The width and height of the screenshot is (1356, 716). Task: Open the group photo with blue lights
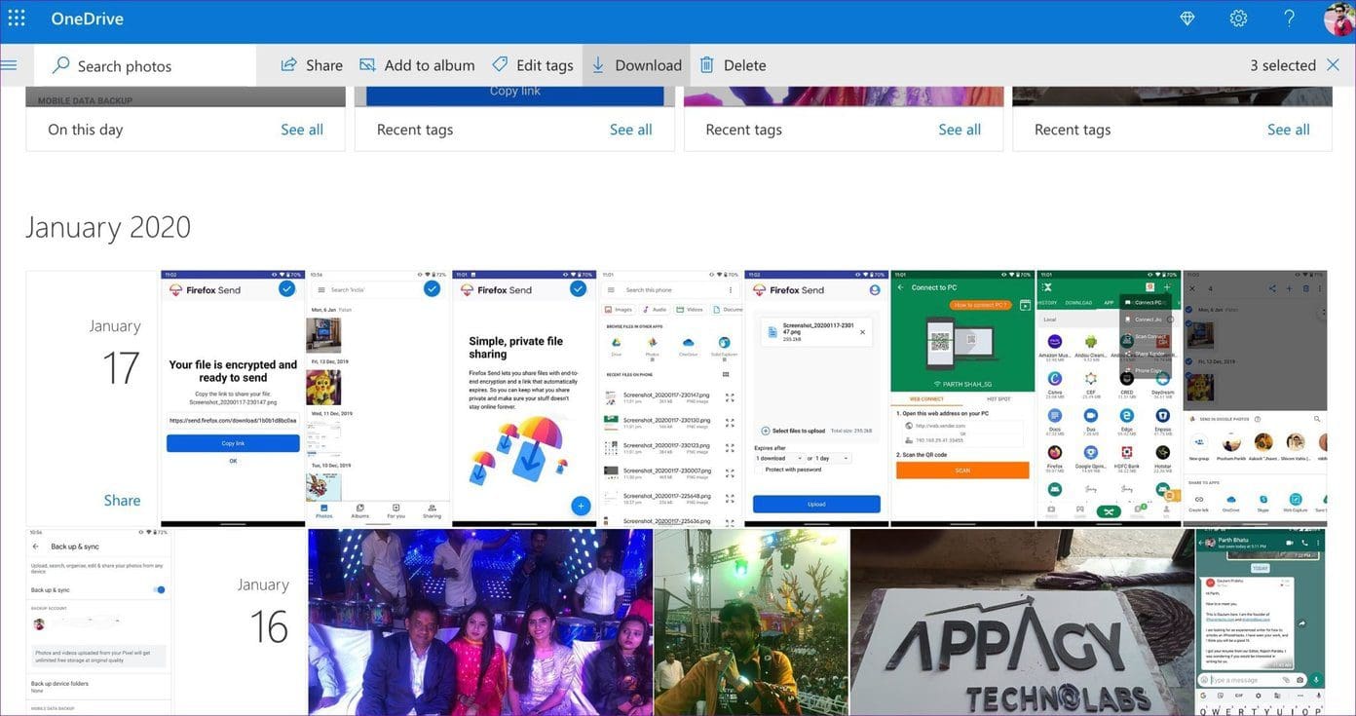480,622
